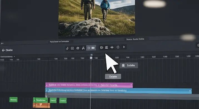Expand arrow at right end of purple clip
This screenshot has height=109, width=199.
(x=131, y=85)
